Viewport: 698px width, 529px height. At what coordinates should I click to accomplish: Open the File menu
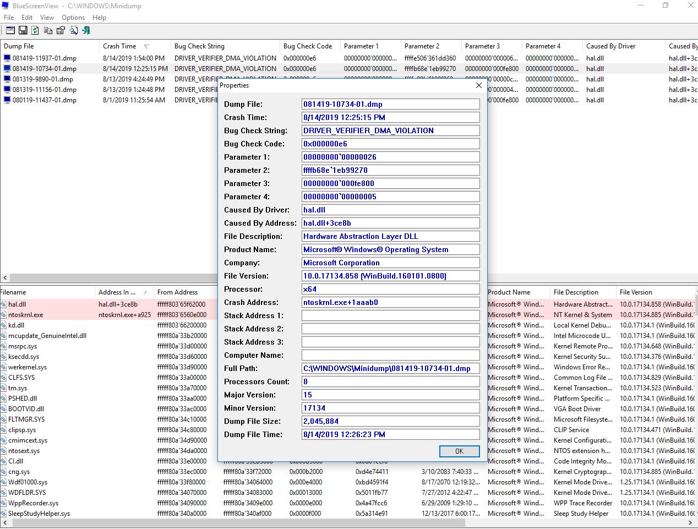click(9, 18)
